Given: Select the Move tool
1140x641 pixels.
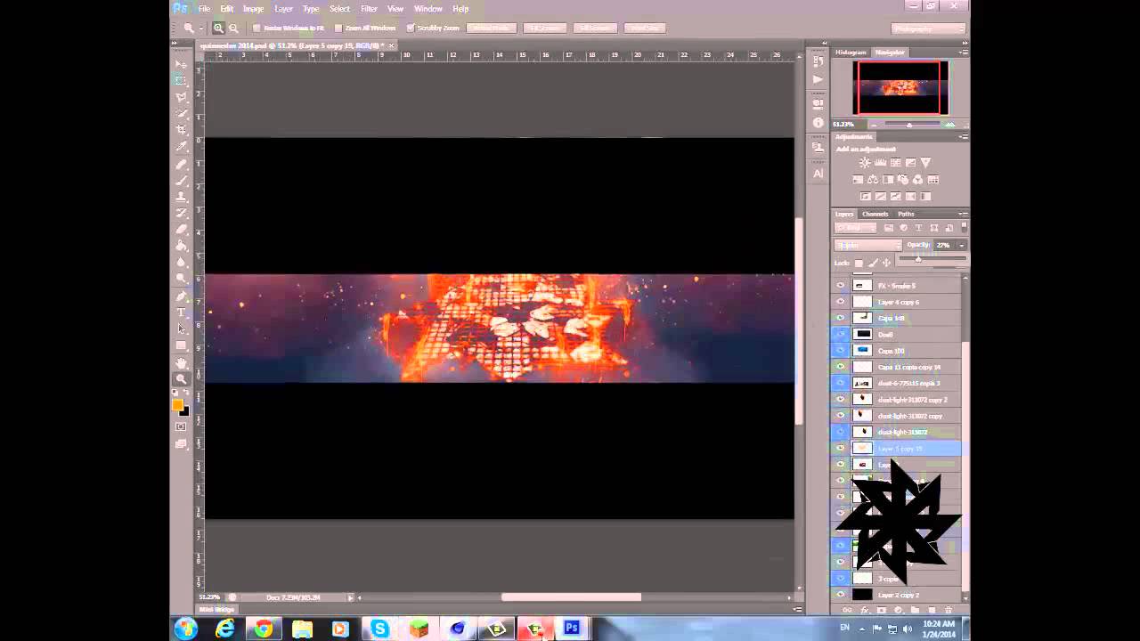Looking at the screenshot, I should coord(182,64).
